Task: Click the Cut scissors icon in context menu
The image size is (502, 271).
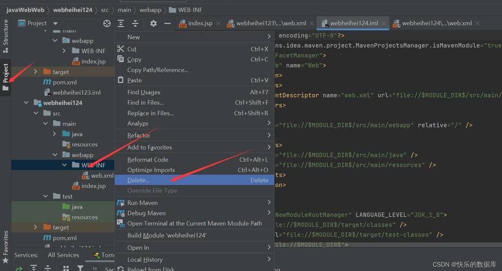Action: click(120, 49)
